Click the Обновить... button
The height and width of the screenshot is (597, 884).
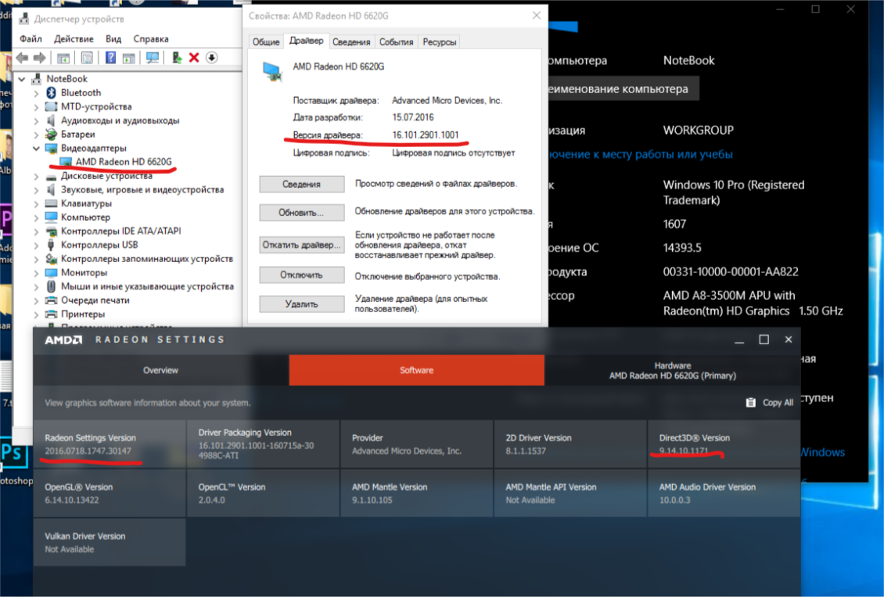point(302,213)
